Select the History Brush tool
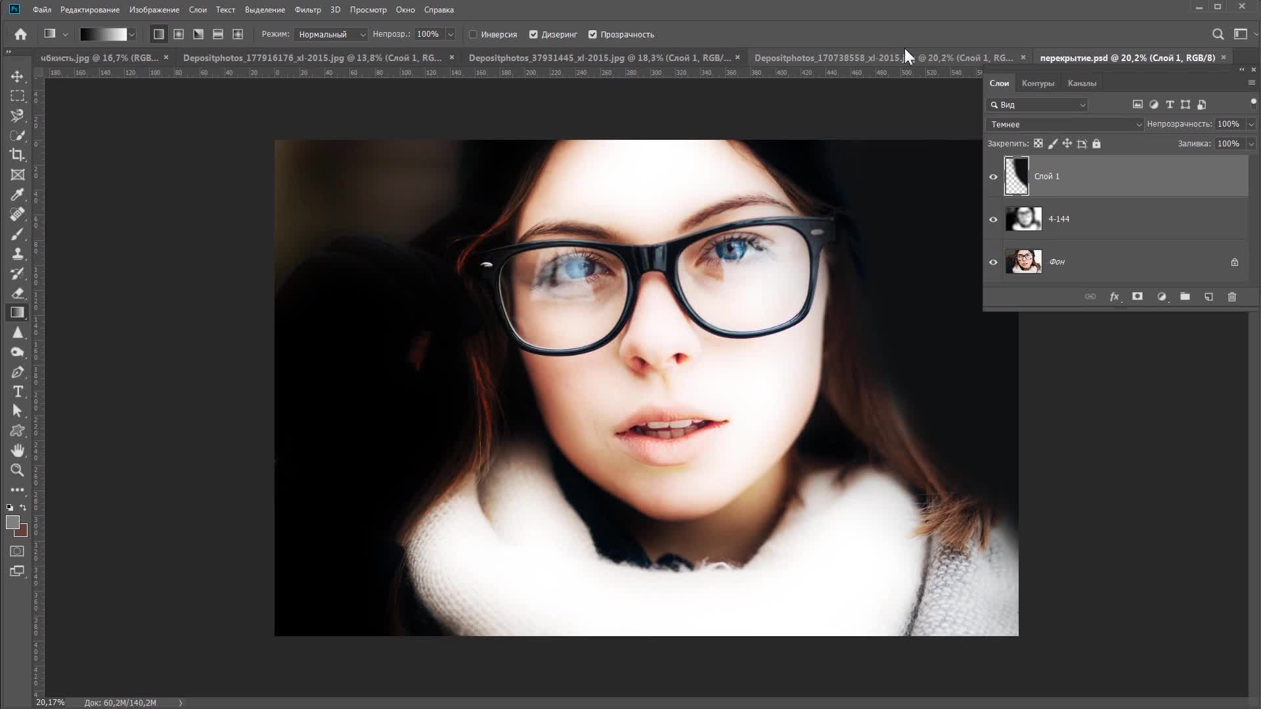Image resolution: width=1261 pixels, height=709 pixels. pyautogui.click(x=18, y=273)
